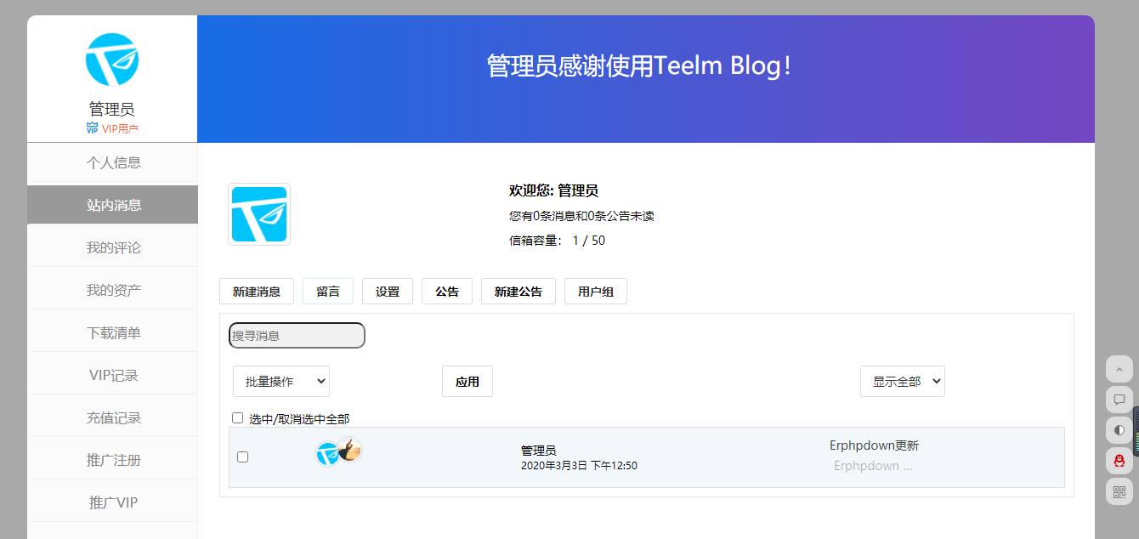This screenshot has width=1139, height=539.
Task: Open the 设置 button
Action: (388, 292)
